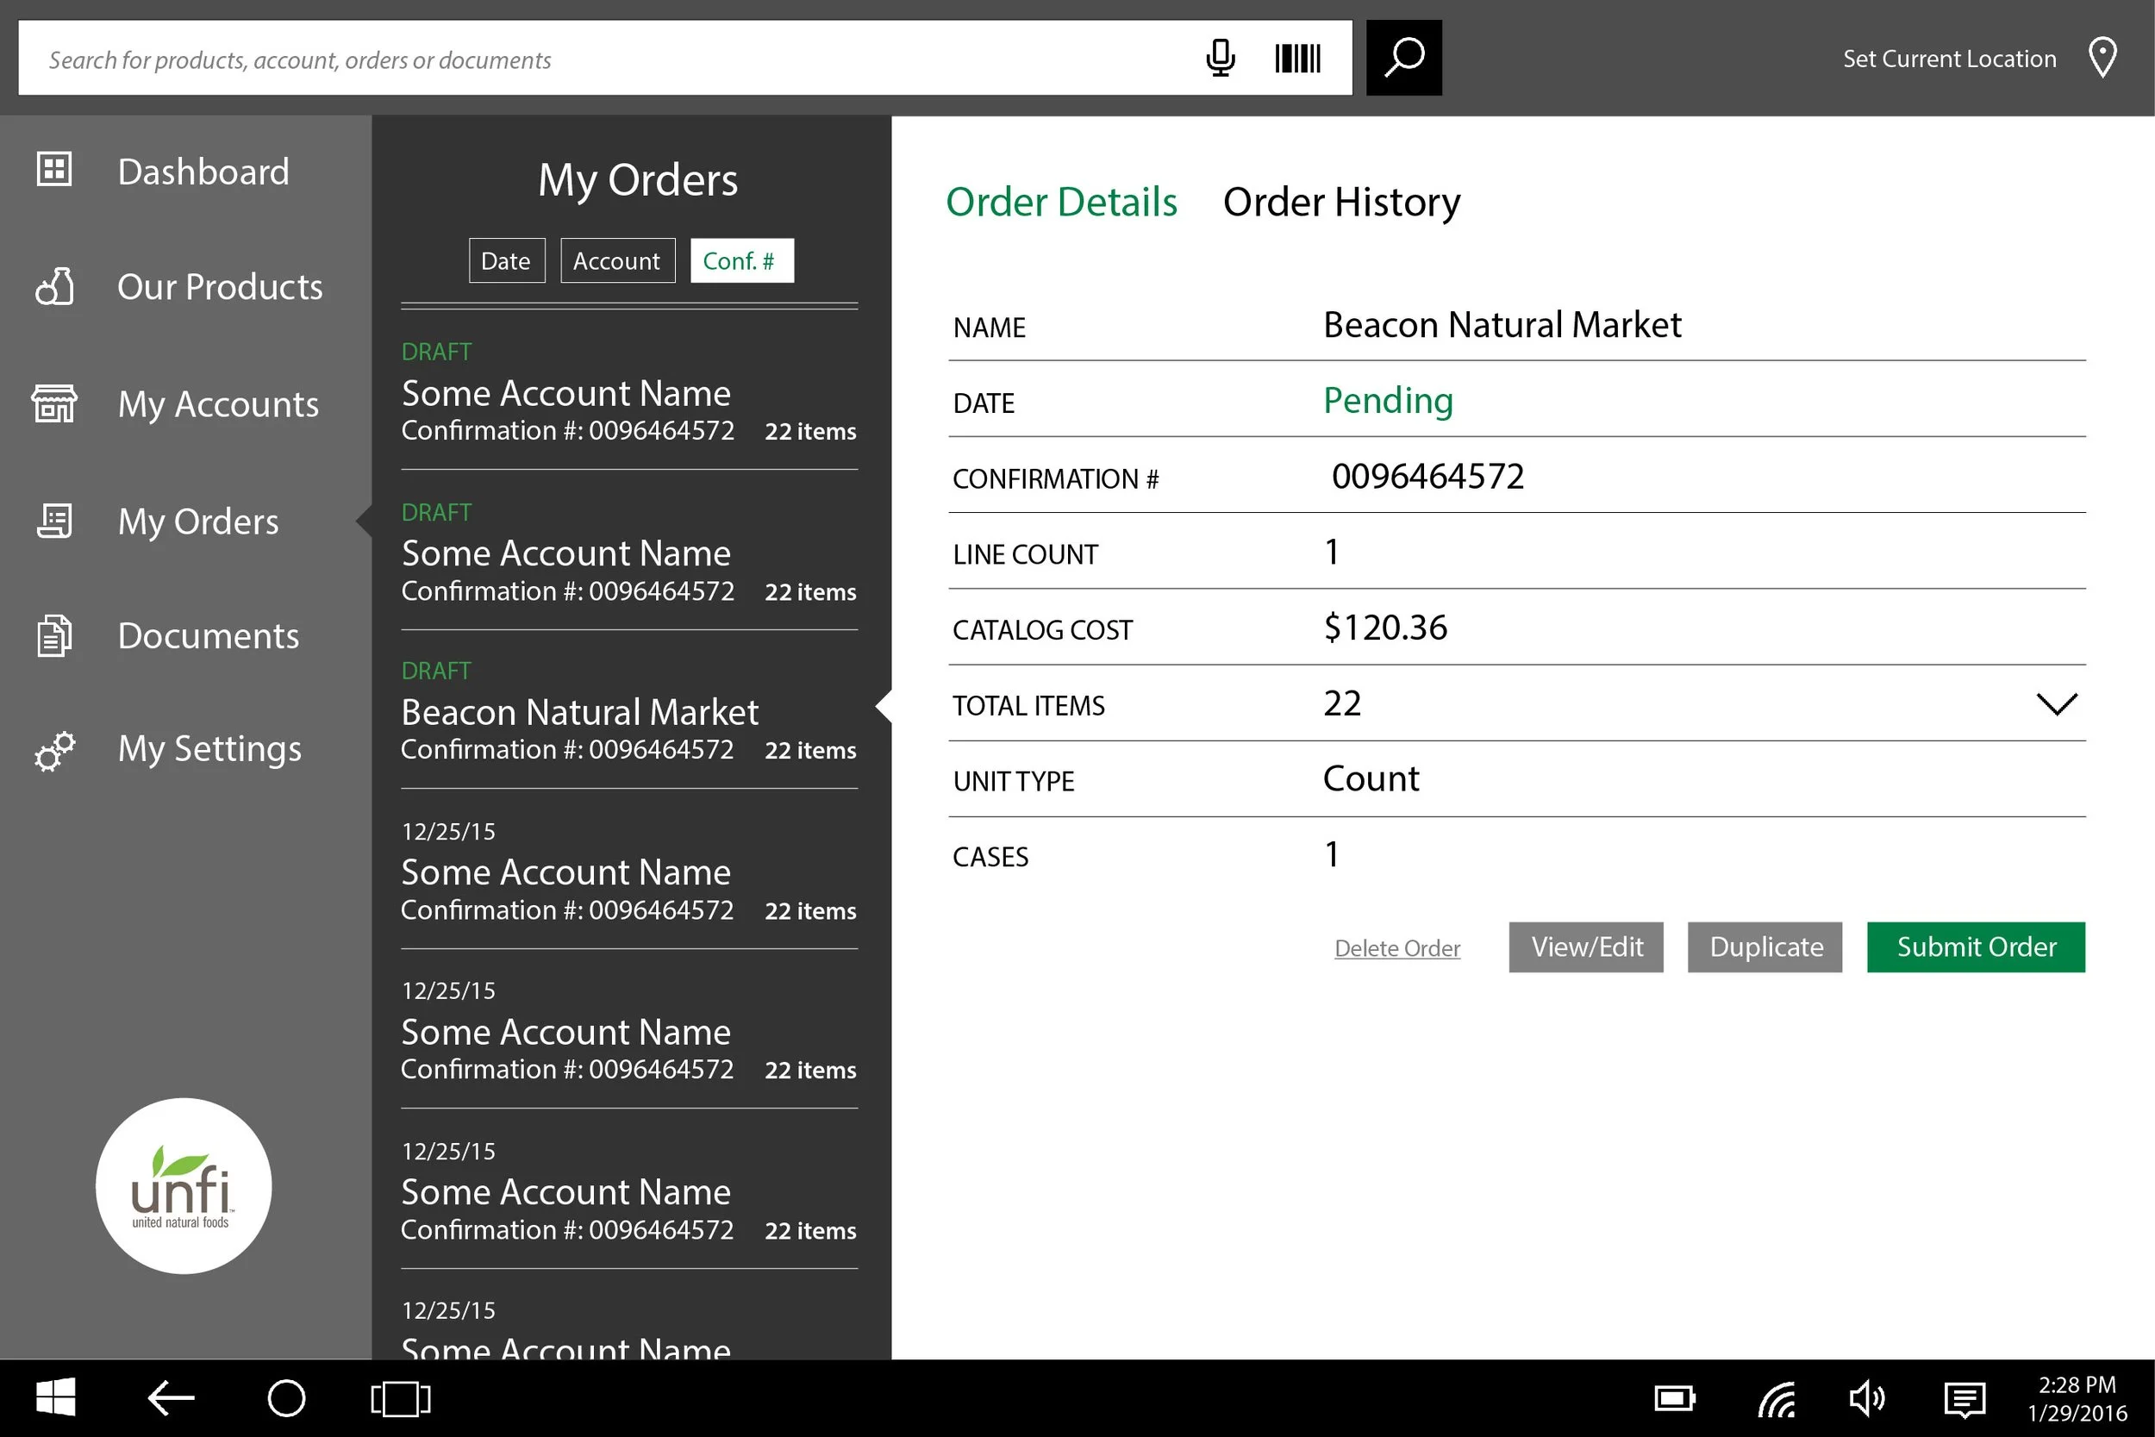Switch sorting to Account

(616, 260)
